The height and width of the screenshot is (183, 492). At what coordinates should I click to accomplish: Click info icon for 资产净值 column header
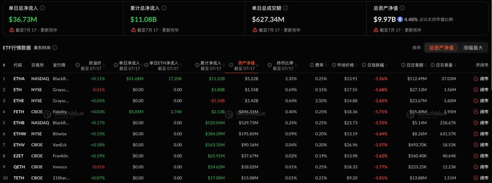231,65
